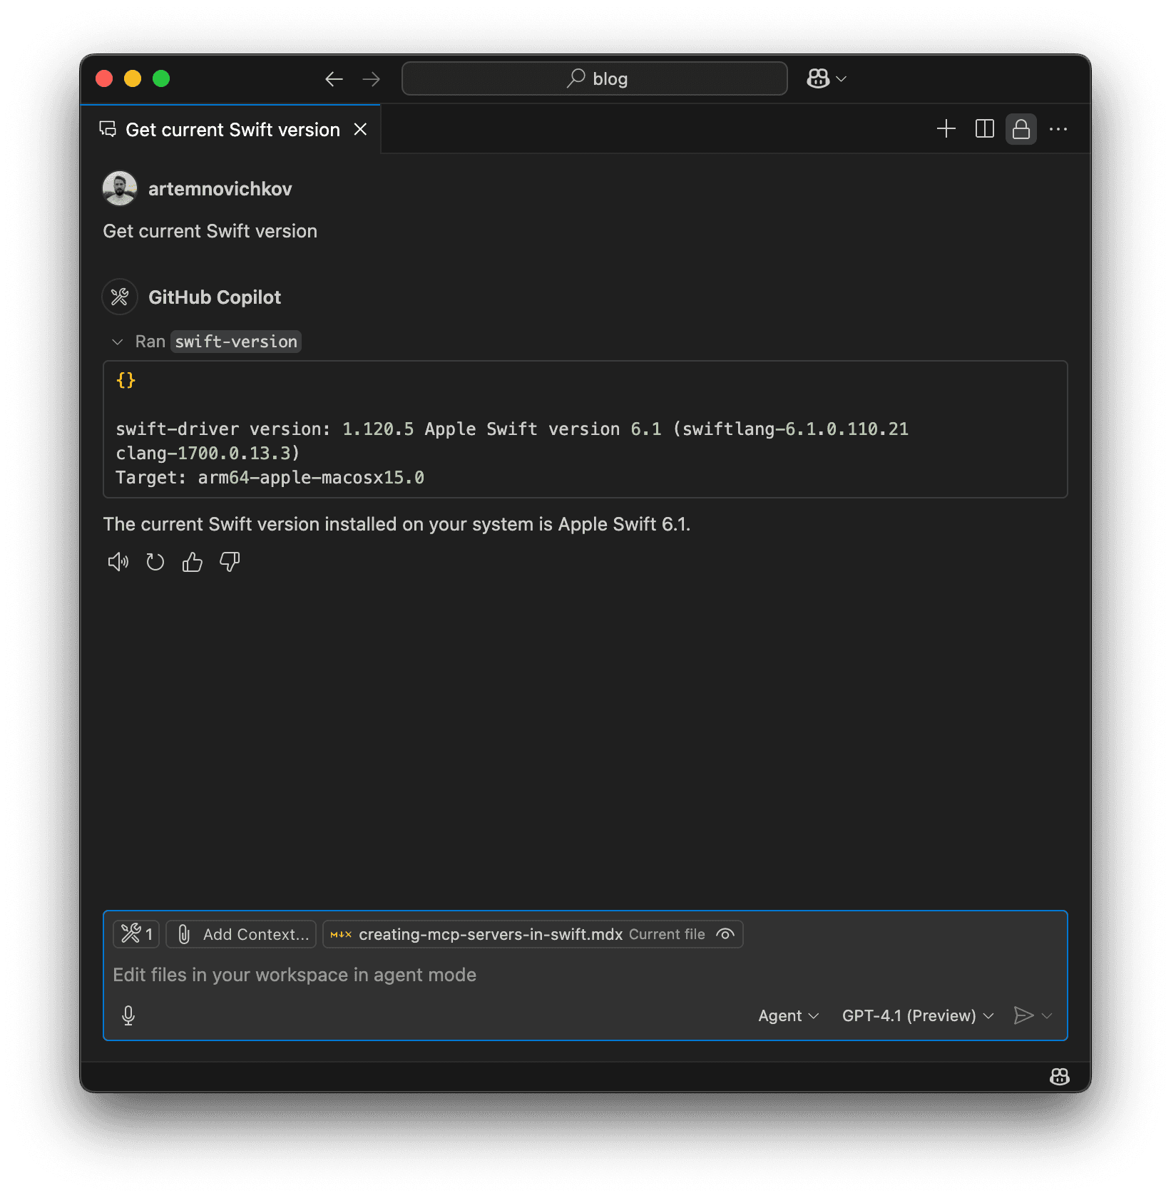Click the Copilot status bar icon

pyautogui.click(x=1060, y=1077)
